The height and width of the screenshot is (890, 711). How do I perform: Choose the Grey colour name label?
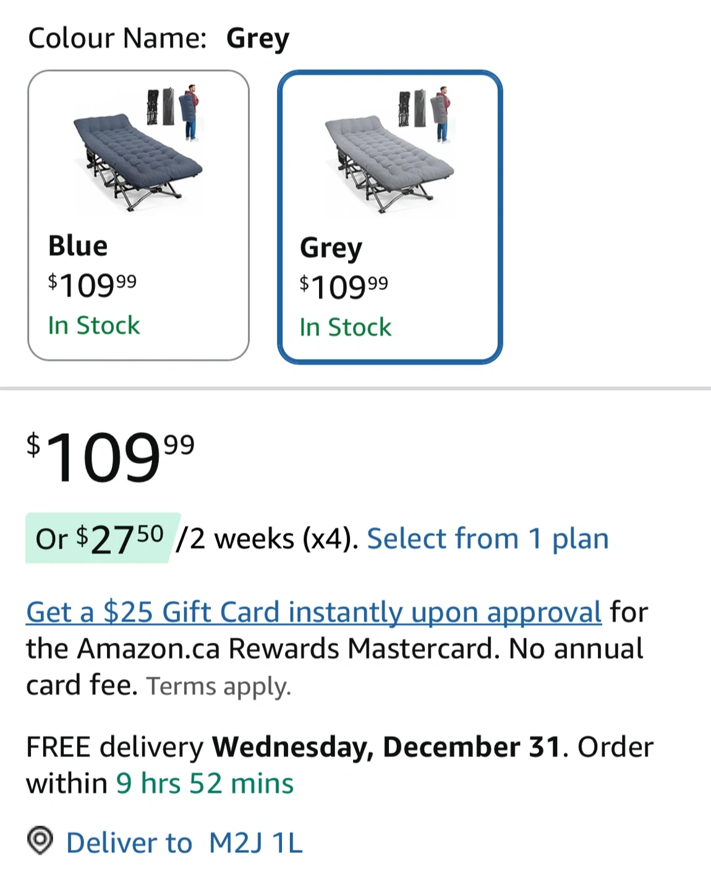click(x=331, y=248)
